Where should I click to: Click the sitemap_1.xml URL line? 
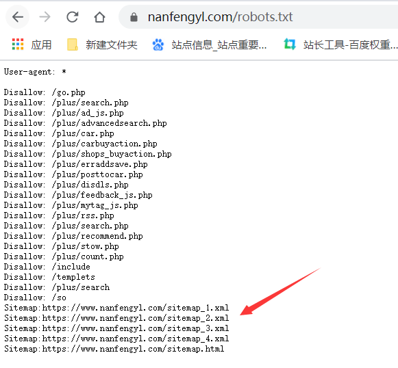pos(116,308)
